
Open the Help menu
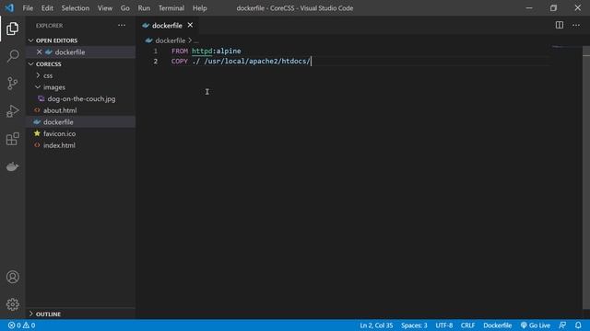[200, 8]
